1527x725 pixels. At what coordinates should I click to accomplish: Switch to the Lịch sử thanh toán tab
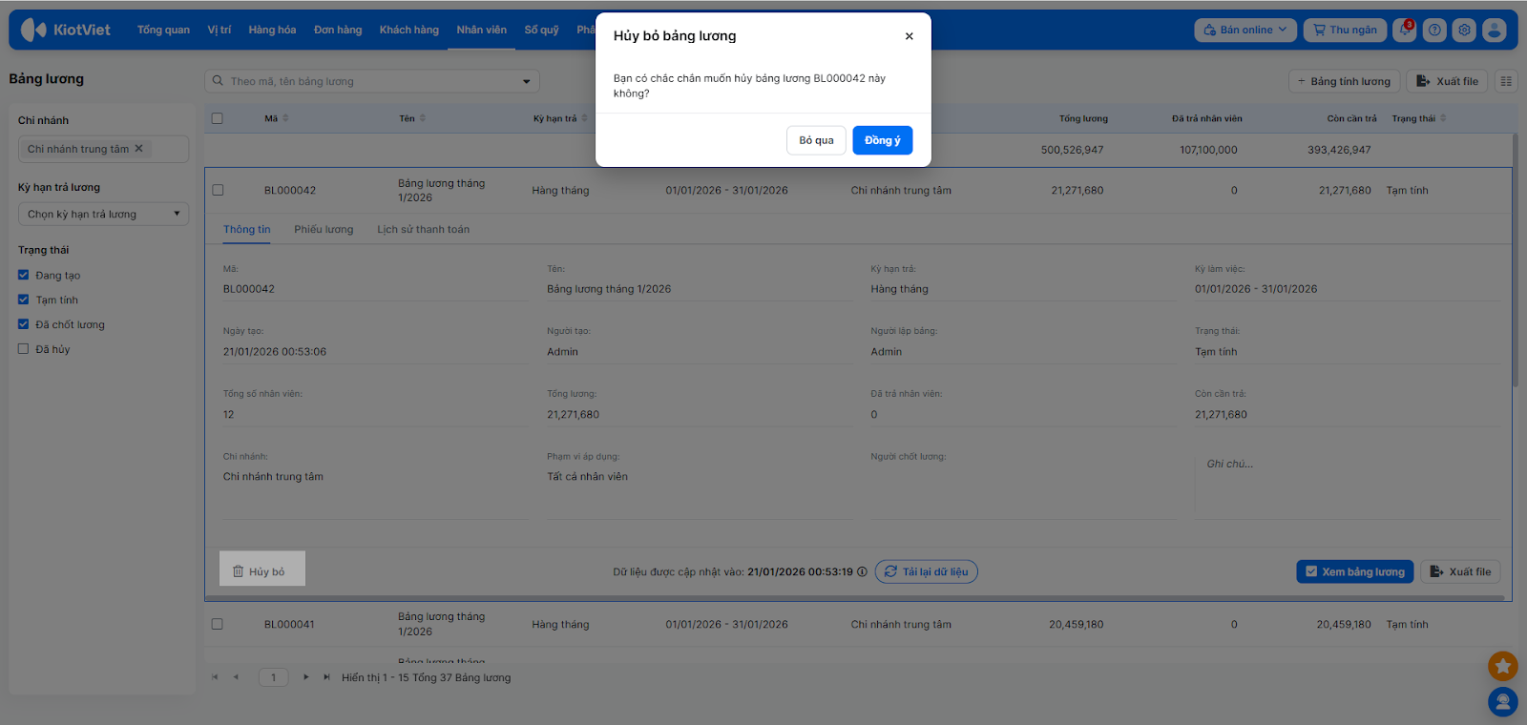coord(423,229)
